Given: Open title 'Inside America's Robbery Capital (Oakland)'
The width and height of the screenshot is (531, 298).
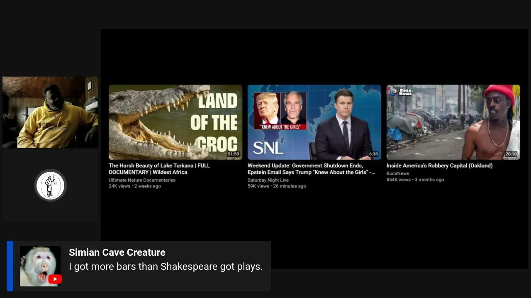Looking at the screenshot, I should pos(439,166).
